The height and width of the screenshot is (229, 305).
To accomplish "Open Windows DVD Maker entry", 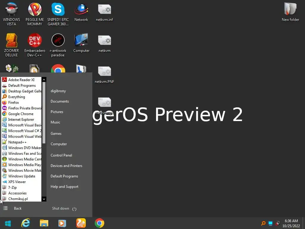I will (x=21, y=148).
